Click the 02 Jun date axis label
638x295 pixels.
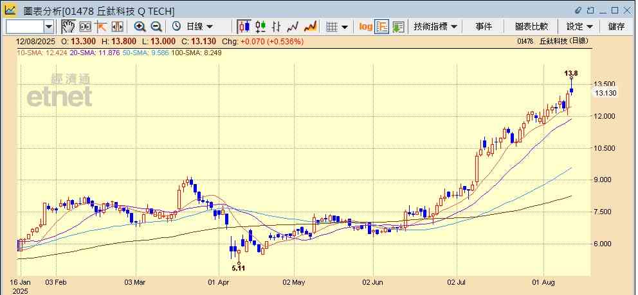click(x=373, y=282)
